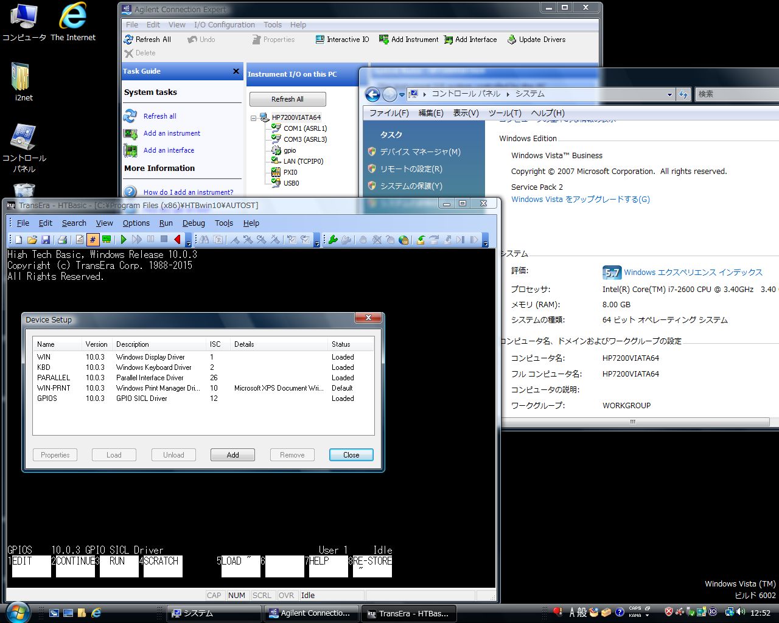Viewport: 779px width, 623px height.
Task: Close the Task Guide pane
Action: [236, 71]
